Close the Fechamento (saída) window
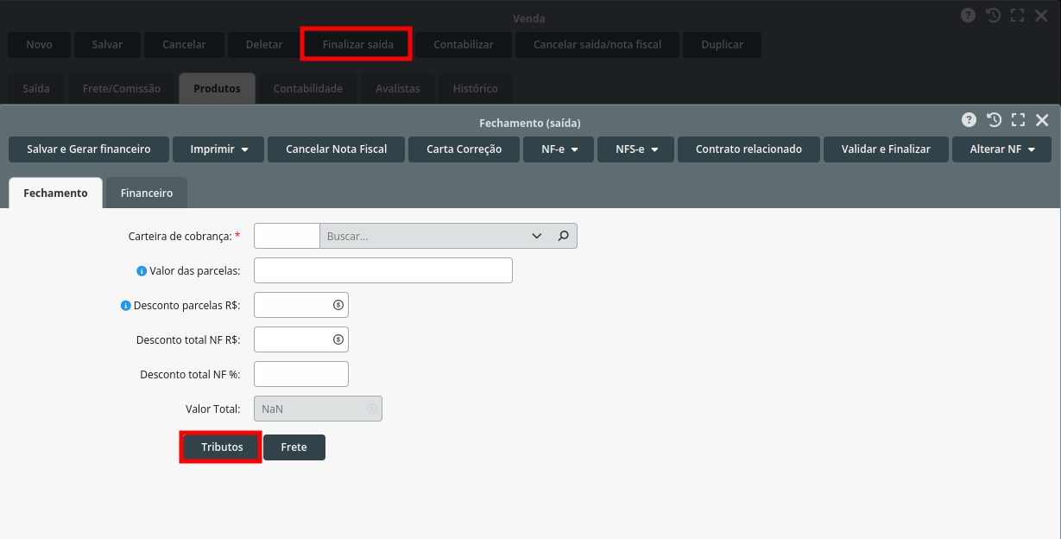 tap(1042, 120)
